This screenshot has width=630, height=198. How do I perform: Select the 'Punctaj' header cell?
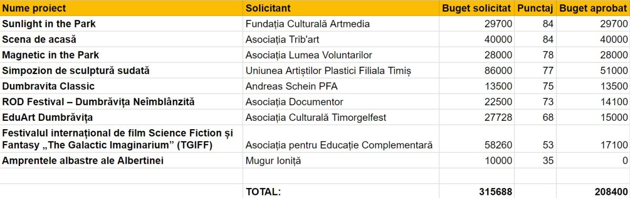(x=535, y=8)
